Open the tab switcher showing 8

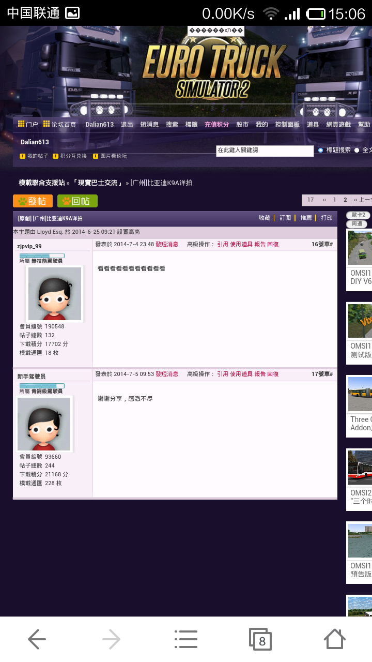(x=260, y=639)
